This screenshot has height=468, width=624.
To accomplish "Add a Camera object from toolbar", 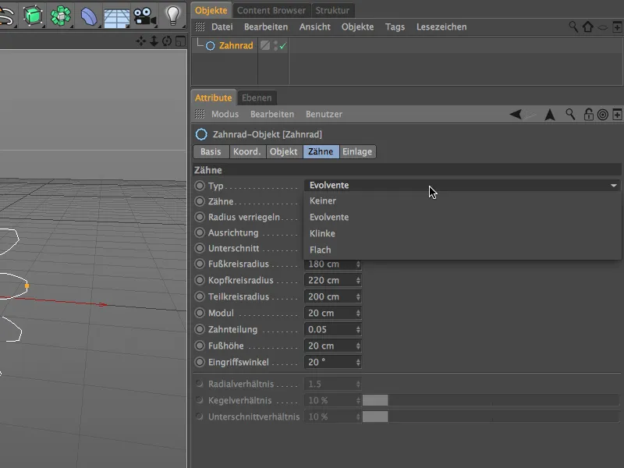I will (144, 16).
